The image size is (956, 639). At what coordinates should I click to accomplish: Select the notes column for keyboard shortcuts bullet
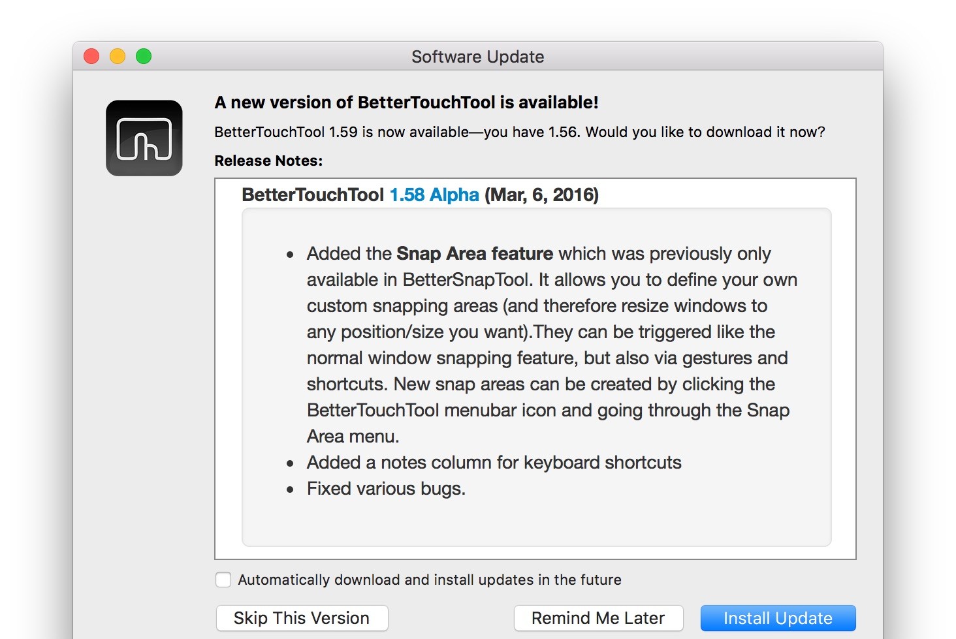pos(494,462)
